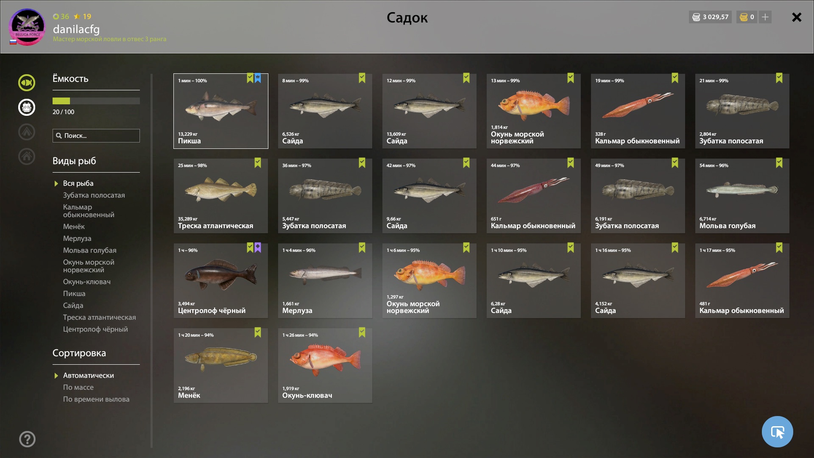Toggle purple bookmark on Центролоф чёрный card
The width and height of the screenshot is (814, 458).
click(258, 248)
